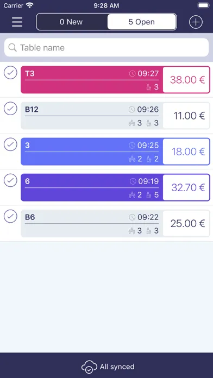
Task: Select the 5 Open tab
Action: [142, 22]
